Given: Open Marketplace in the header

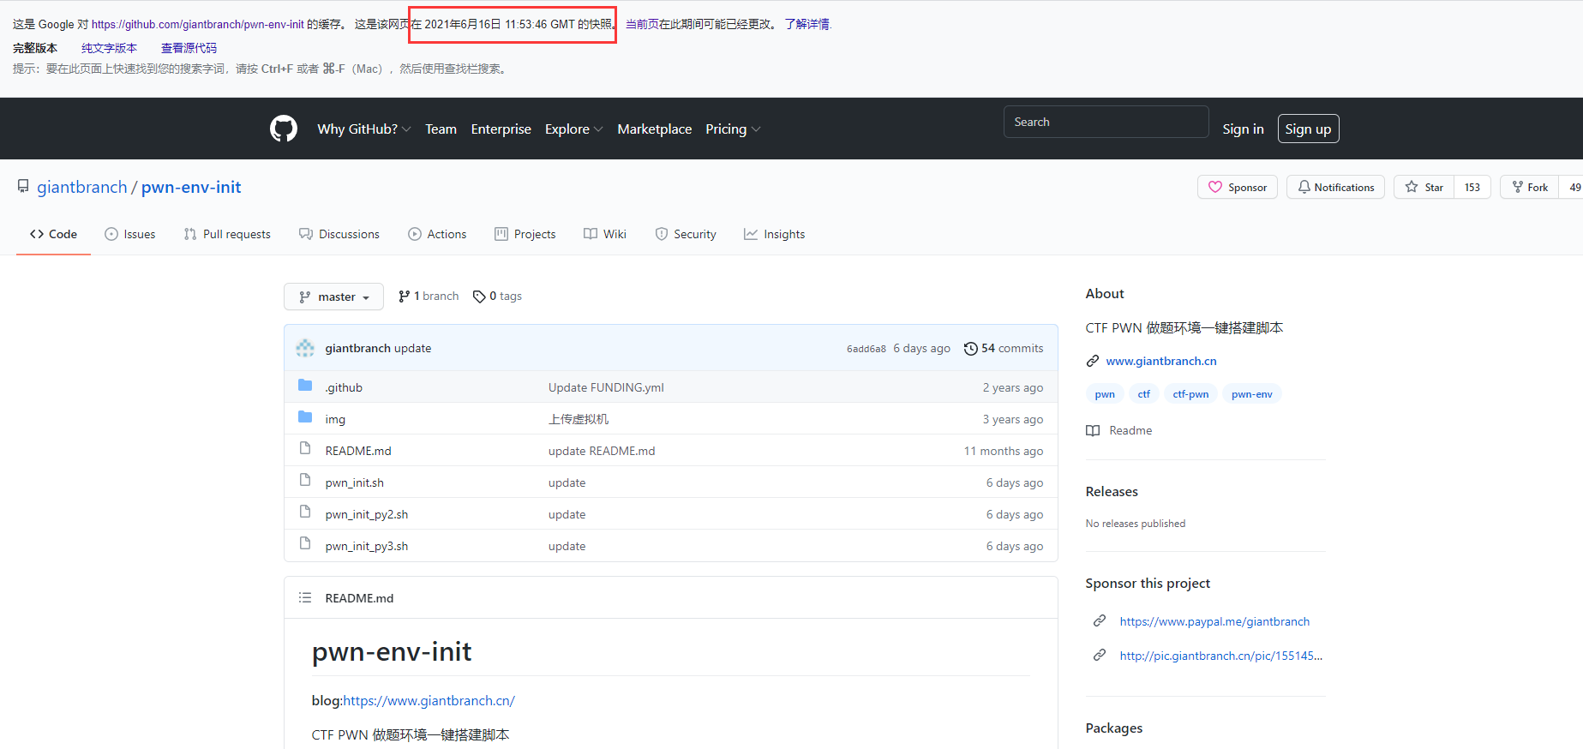Looking at the screenshot, I should pyautogui.click(x=654, y=129).
